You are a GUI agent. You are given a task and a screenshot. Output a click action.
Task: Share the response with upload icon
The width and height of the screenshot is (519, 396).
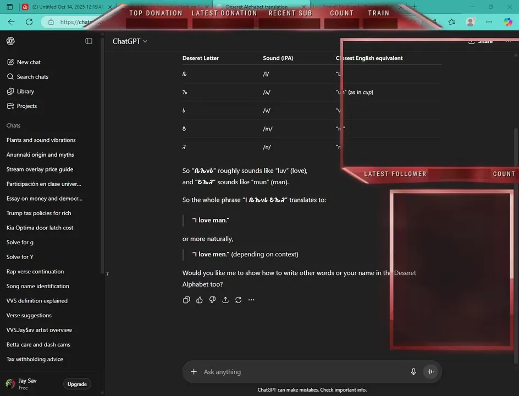coord(225,300)
